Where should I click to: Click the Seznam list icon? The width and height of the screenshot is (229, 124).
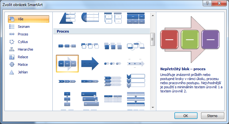pos(12,27)
